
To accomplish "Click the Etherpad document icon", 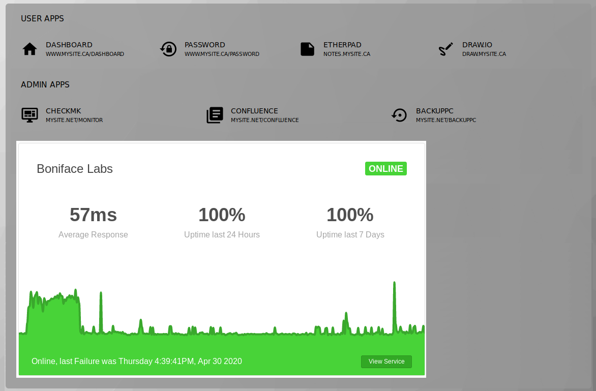I will (307, 49).
